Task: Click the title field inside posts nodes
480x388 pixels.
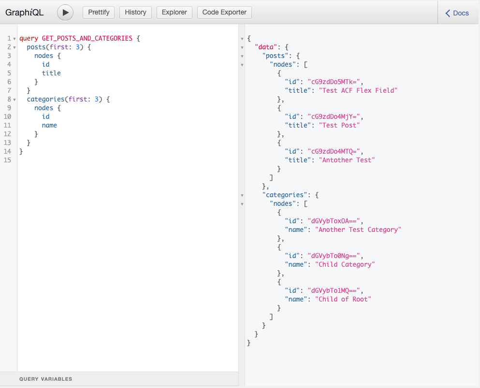Action: [x=51, y=73]
